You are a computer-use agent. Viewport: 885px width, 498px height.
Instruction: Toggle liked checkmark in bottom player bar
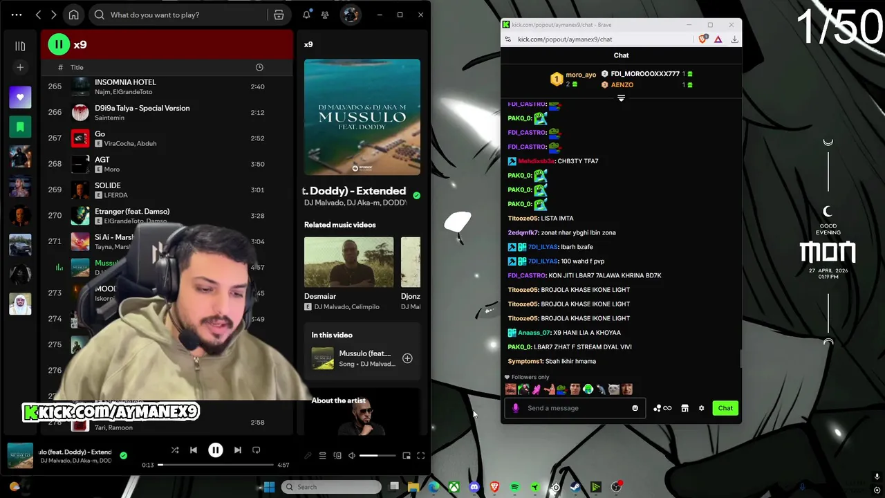[x=123, y=455]
